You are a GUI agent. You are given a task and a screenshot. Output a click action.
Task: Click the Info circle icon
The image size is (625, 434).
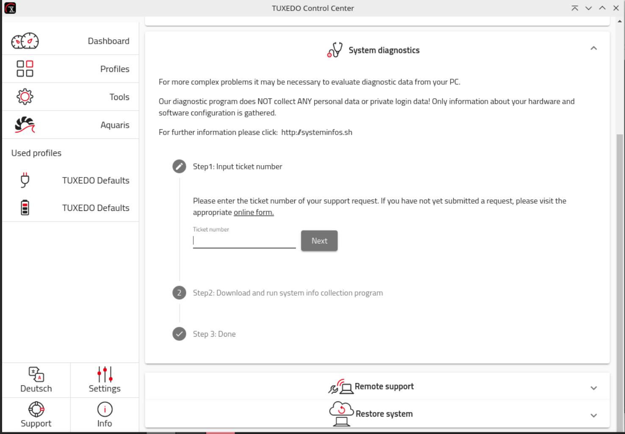[105, 409]
